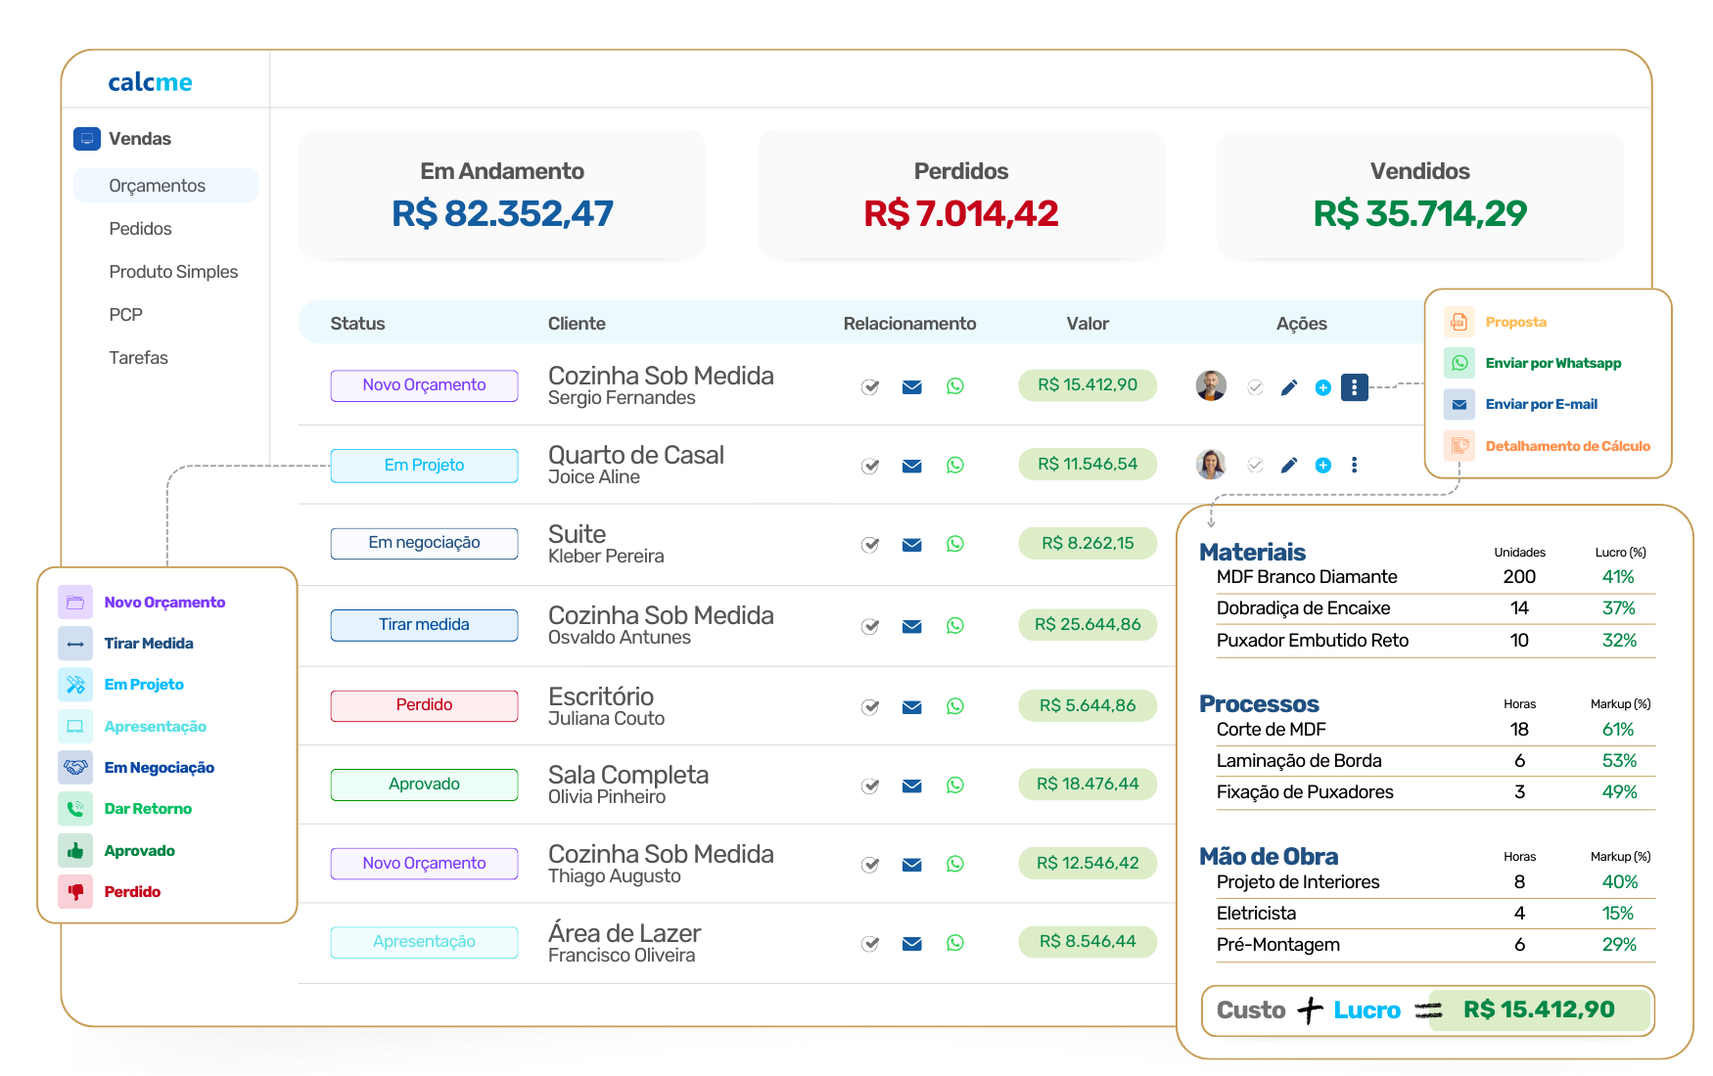Choose Dar Retorno status option
The image size is (1713, 1076).
point(148,809)
